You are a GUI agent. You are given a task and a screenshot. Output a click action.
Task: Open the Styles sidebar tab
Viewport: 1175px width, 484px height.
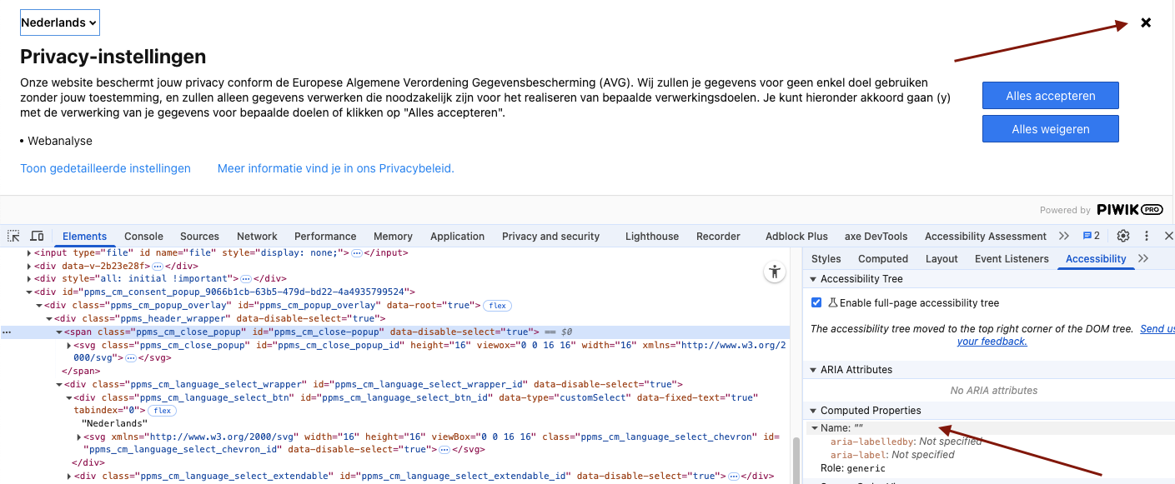pos(826,259)
